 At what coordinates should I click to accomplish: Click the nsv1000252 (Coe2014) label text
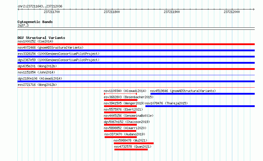[35, 41]
